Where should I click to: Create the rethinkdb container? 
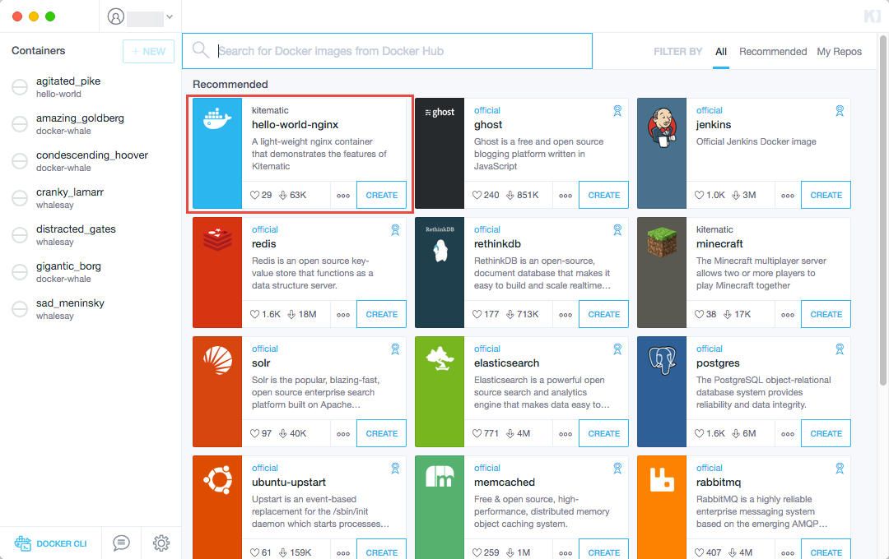pos(604,314)
